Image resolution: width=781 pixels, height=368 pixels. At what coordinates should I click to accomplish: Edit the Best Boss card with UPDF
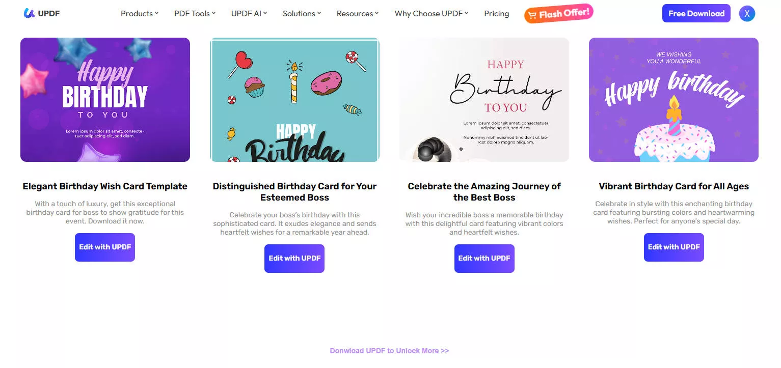point(484,259)
